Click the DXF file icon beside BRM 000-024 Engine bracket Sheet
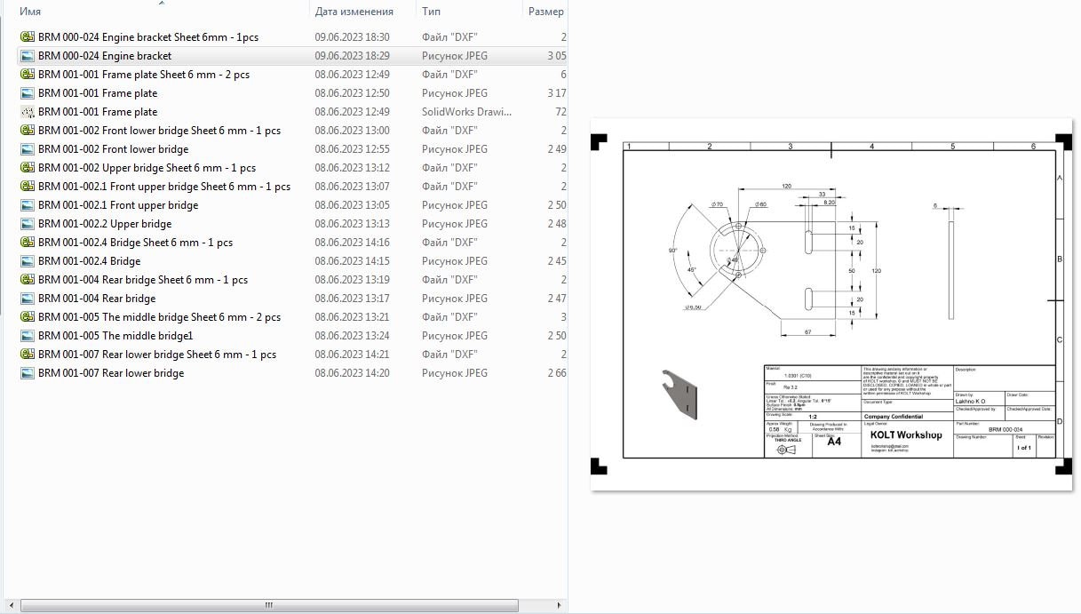The width and height of the screenshot is (1081, 614). tap(25, 36)
